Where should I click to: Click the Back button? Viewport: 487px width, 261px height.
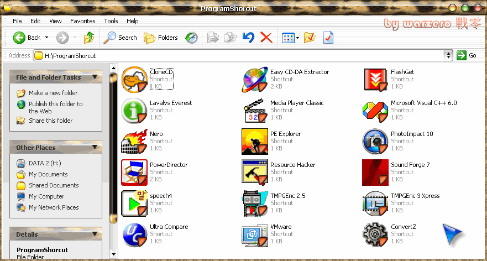[x=27, y=38]
